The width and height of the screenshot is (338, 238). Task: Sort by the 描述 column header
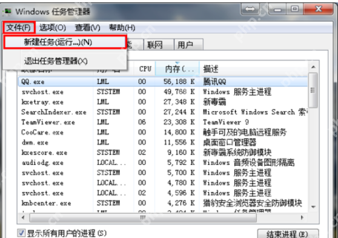click(x=253, y=69)
